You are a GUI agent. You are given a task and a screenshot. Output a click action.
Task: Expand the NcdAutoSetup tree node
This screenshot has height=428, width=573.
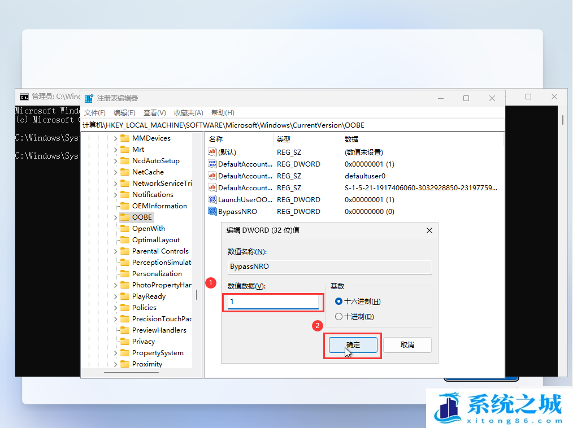pyautogui.click(x=115, y=161)
